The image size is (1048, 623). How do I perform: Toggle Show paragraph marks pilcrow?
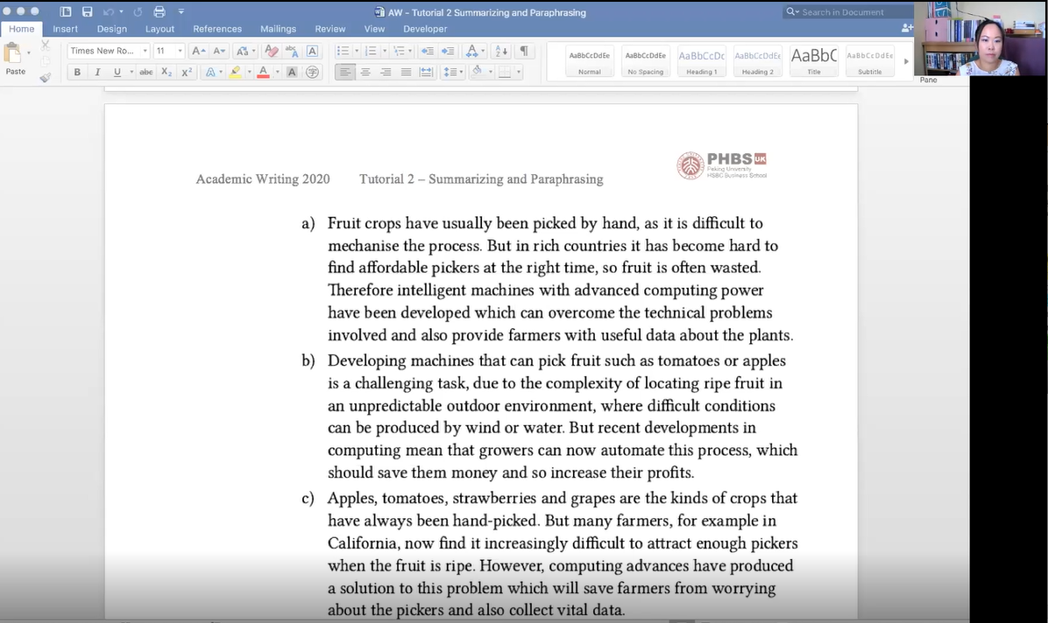click(x=524, y=51)
